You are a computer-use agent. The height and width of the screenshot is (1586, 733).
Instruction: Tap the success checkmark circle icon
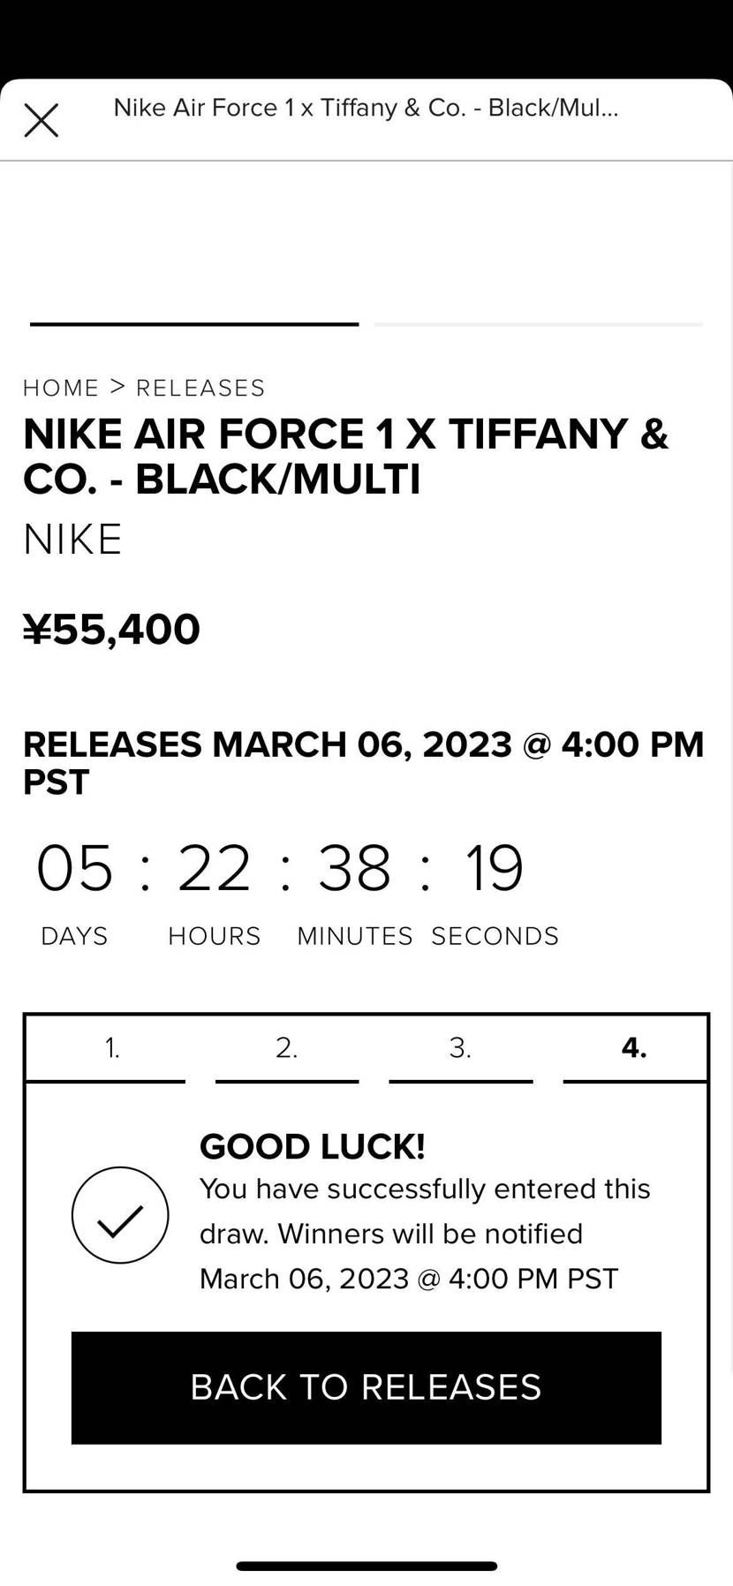click(120, 1214)
